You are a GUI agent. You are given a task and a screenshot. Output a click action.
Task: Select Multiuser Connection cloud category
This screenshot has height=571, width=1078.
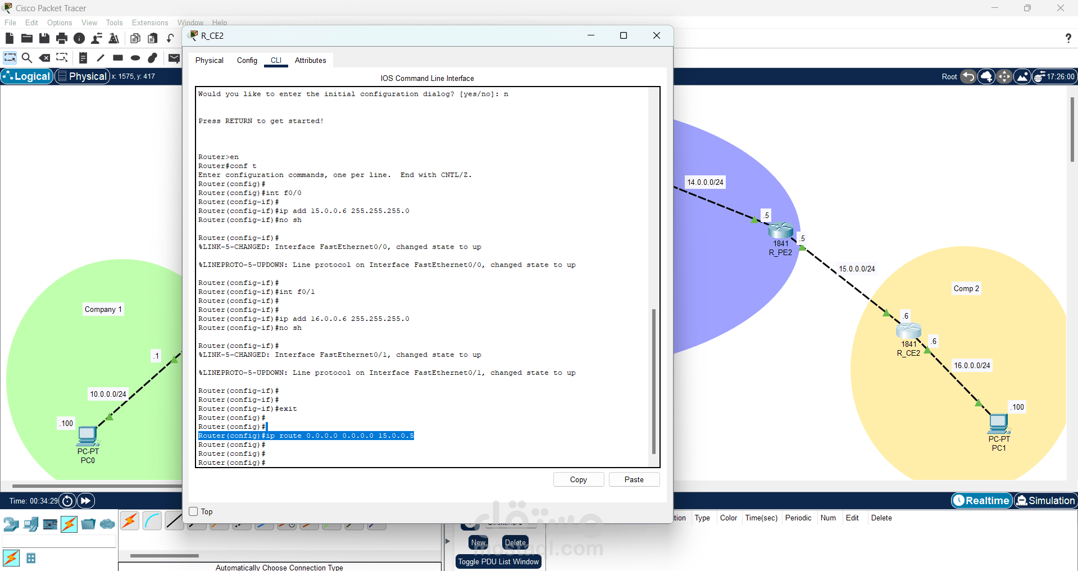(107, 524)
